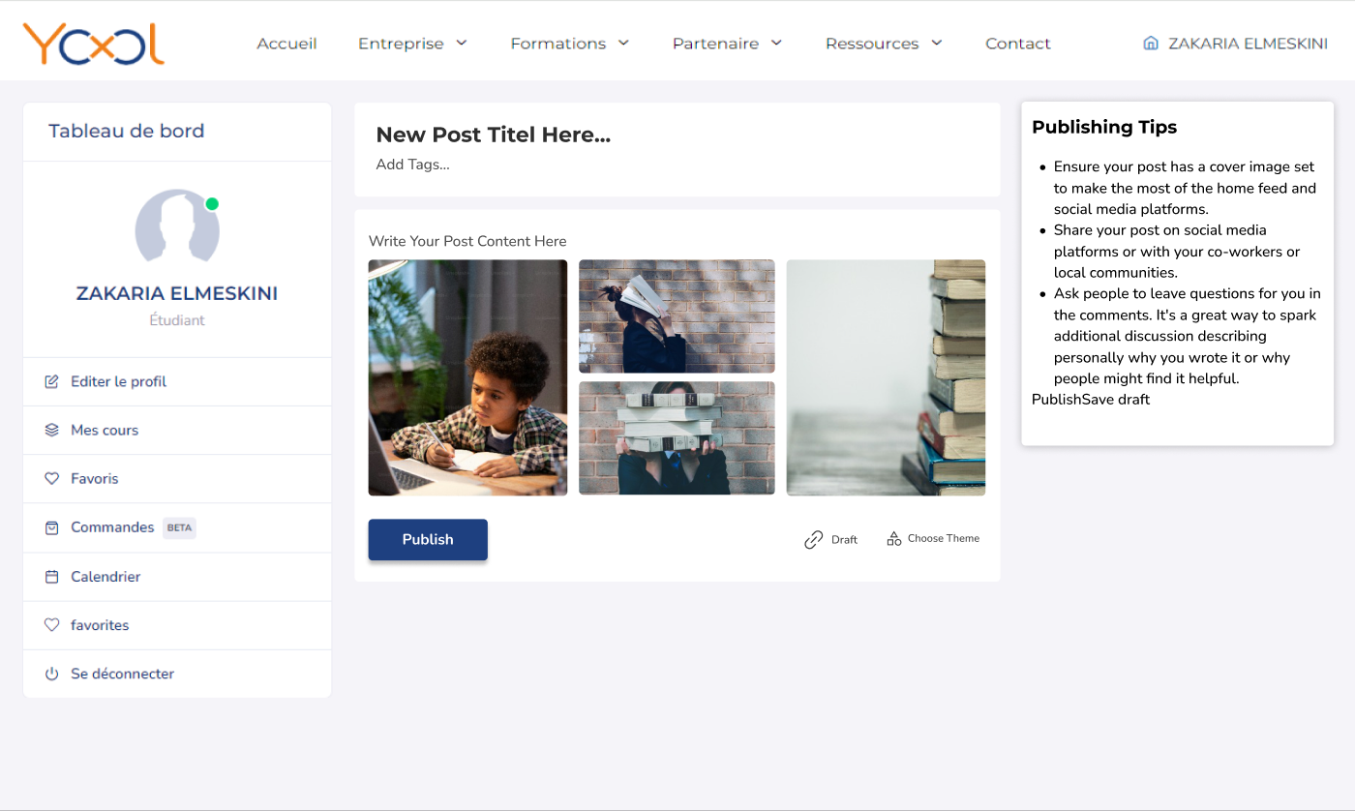
Task: Expand the Entreprise dropdown menu
Action: tap(412, 44)
